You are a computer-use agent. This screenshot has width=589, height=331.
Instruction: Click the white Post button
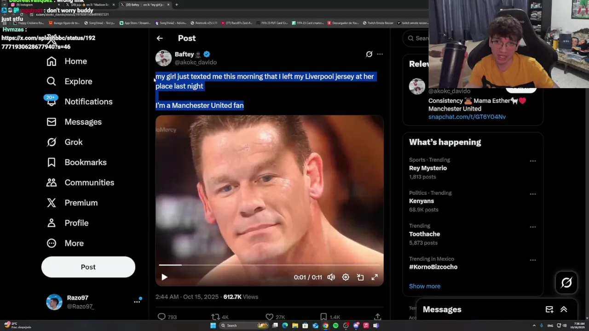pyautogui.click(x=88, y=267)
